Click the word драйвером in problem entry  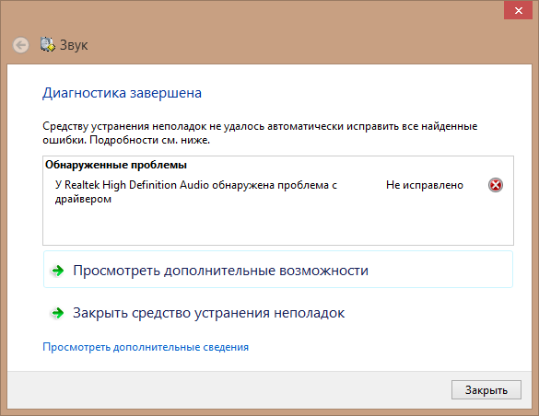tap(83, 199)
